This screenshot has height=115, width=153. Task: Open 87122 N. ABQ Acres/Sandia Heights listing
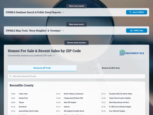pos(116,107)
